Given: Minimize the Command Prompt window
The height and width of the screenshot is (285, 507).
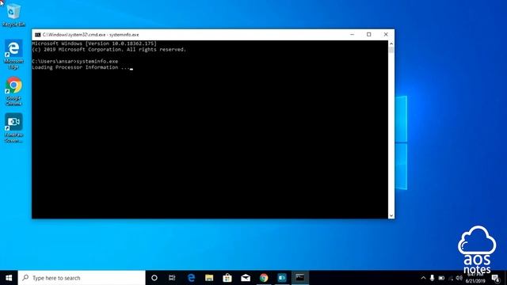Looking at the screenshot, I should (x=352, y=35).
